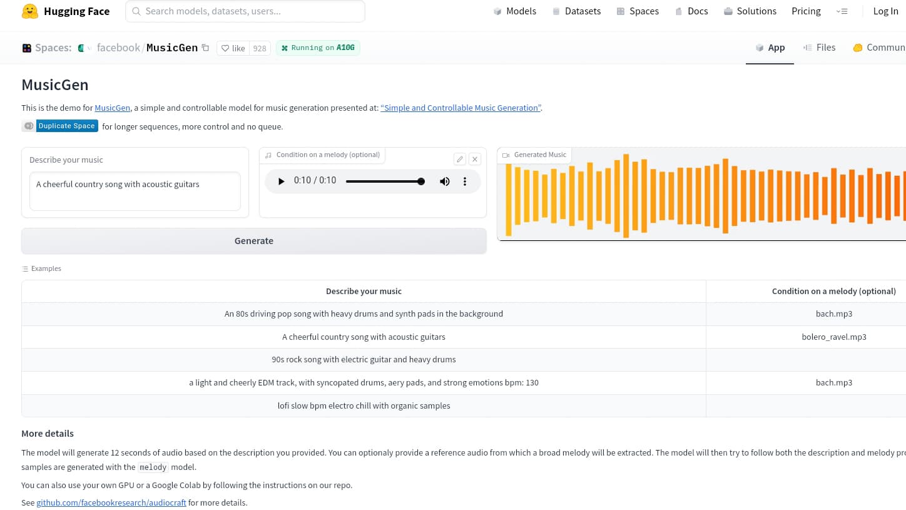
Task: Open the Simple and Controllable Music Generation paper link
Action: tap(461, 108)
